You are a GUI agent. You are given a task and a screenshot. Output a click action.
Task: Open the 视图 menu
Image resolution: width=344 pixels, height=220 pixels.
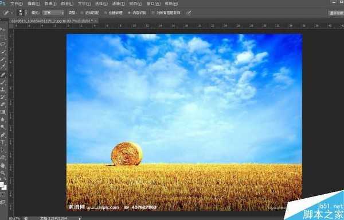click(135, 4)
